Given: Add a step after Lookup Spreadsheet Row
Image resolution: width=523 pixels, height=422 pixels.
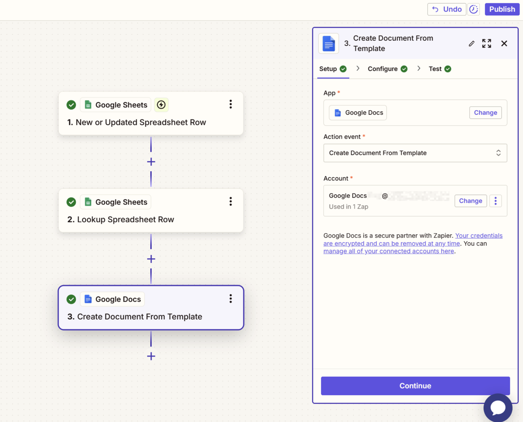Looking at the screenshot, I should tap(151, 259).
